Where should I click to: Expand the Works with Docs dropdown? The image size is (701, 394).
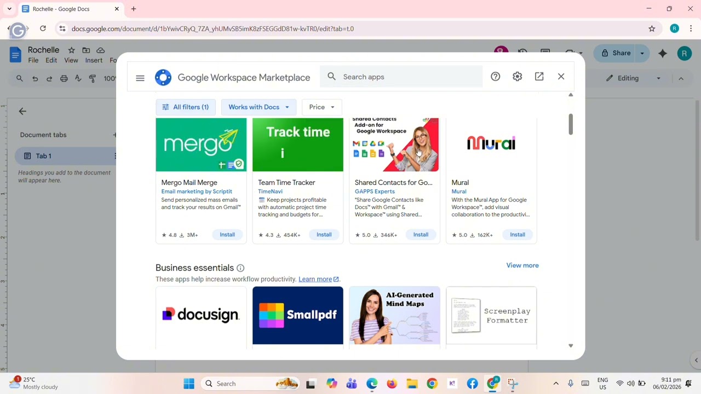point(258,107)
